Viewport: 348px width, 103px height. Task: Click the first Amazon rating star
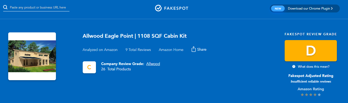[302, 95]
